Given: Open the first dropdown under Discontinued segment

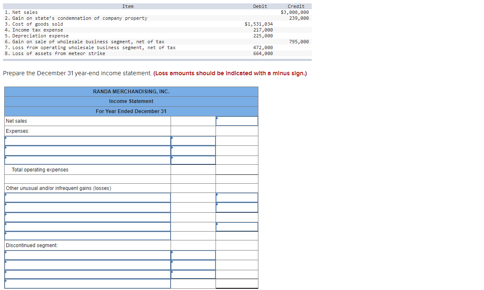Looking at the screenshot, I should click(88, 255).
